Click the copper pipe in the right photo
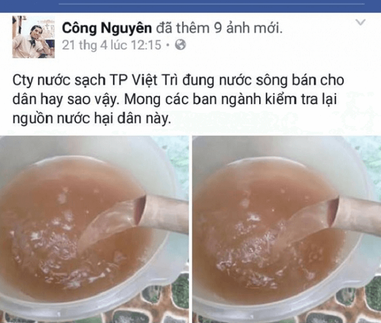The width and height of the screenshot is (381, 323). 355,215
